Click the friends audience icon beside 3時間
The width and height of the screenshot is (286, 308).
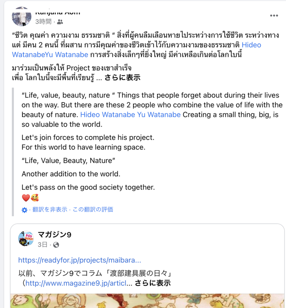pos(60,22)
